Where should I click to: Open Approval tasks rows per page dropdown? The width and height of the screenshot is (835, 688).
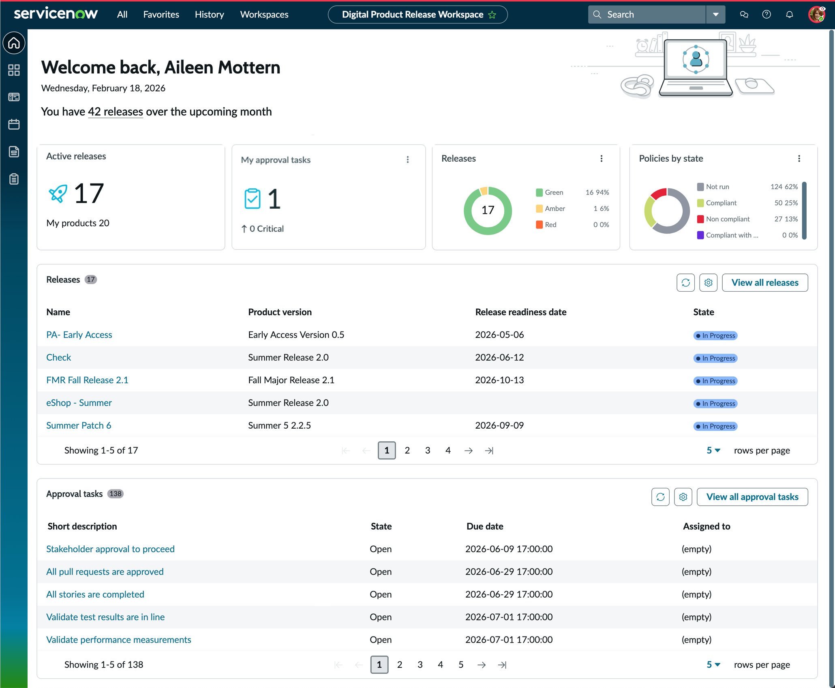pyautogui.click(x=713, y=665)
